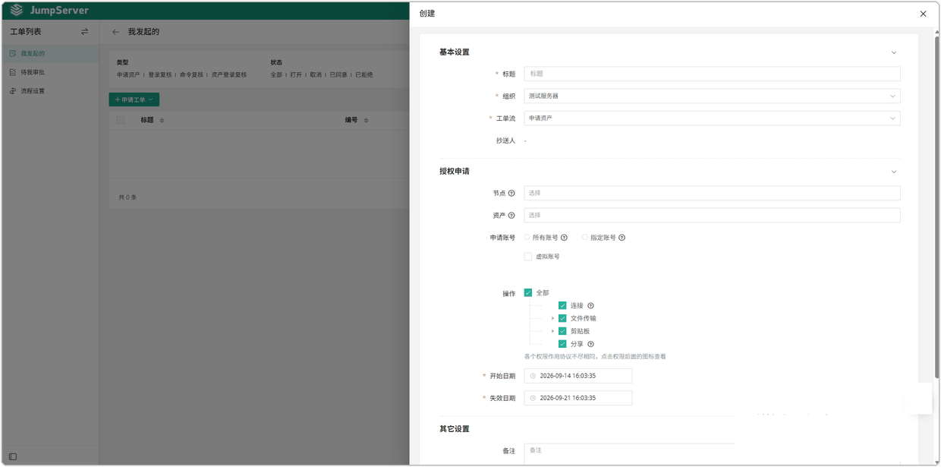This screenshot has height=467, width=941.
Task: Toggle the select-all checkbox in the table header
Action: [x=121, y=120]
